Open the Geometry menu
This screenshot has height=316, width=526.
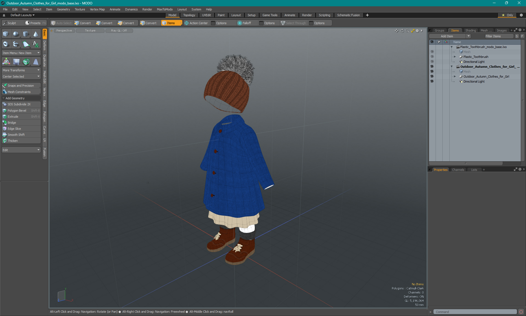[63, 9]
